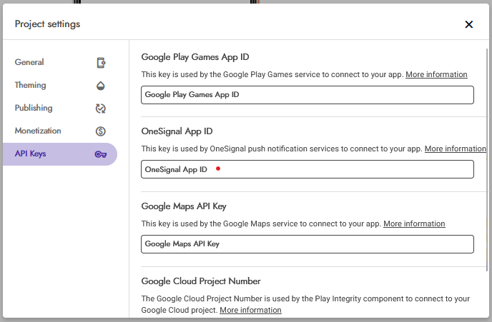
Task: Click the Project settings dialog title
Action: pos(47,24)
